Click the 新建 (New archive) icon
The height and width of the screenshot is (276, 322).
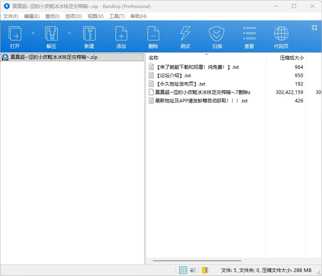point(89,34)
